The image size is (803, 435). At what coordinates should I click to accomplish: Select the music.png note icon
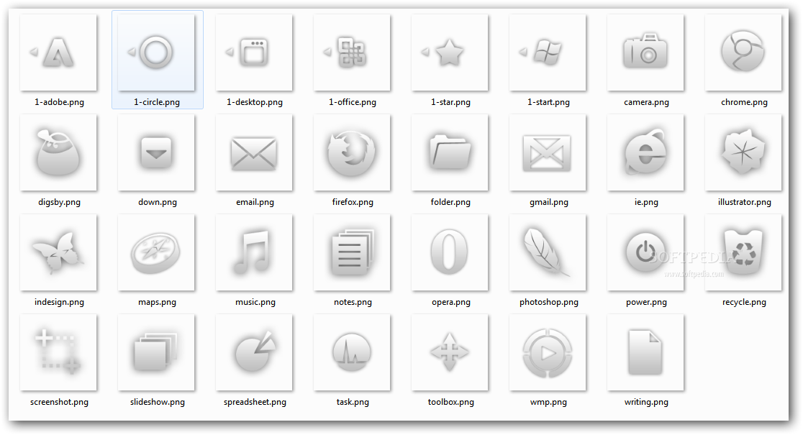point(254,252)
